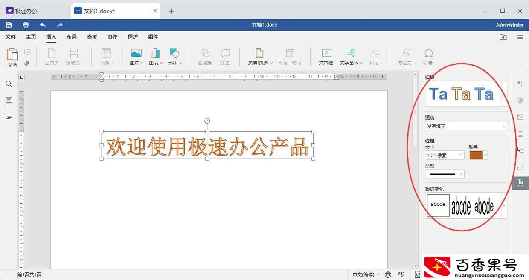Open the 文字艺术 text art tool
Screen dimensions: 529x280
[x=351, y=57]
